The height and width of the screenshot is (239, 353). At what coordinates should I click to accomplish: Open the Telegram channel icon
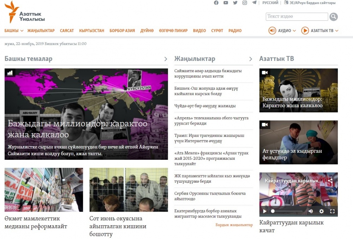point(254,3)
